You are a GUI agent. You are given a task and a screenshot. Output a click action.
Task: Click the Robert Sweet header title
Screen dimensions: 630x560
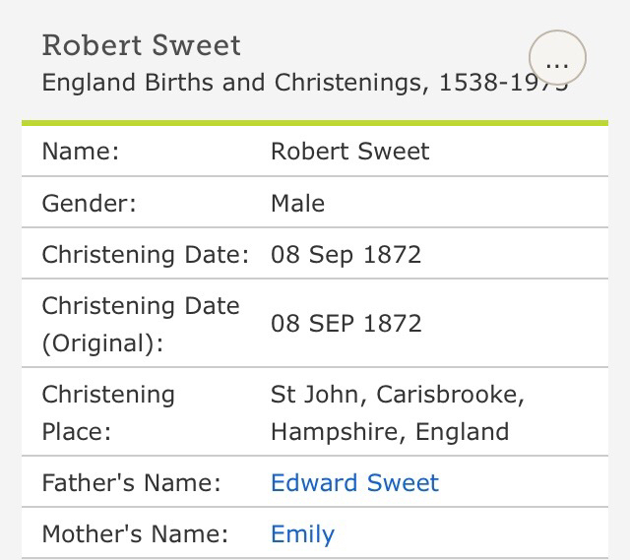pos(141,45)
